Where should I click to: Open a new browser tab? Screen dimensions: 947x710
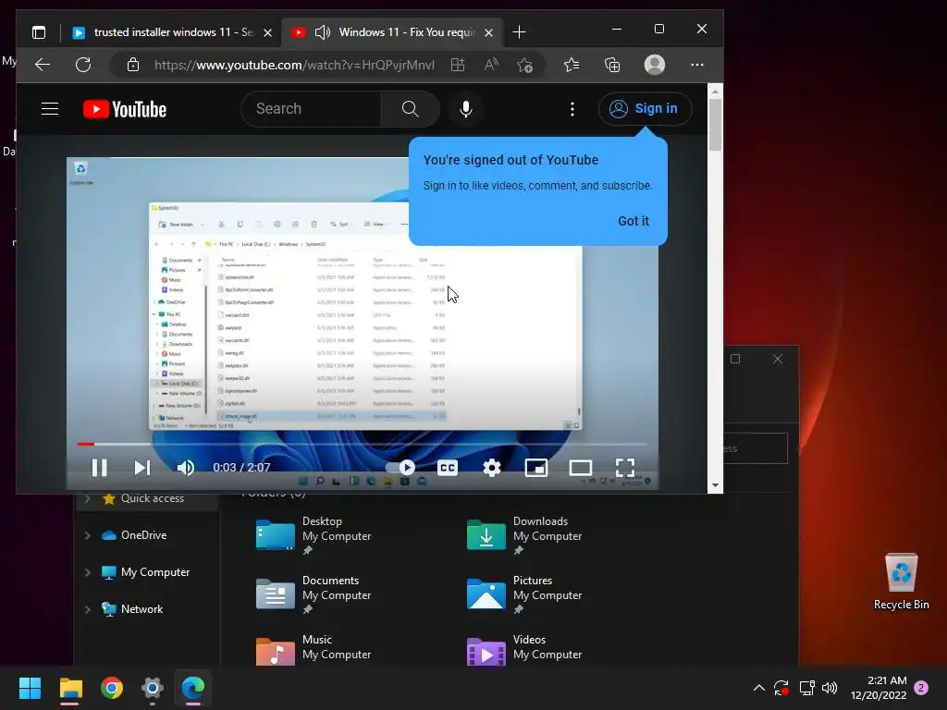pyautogui.click(x=519, y=32)
